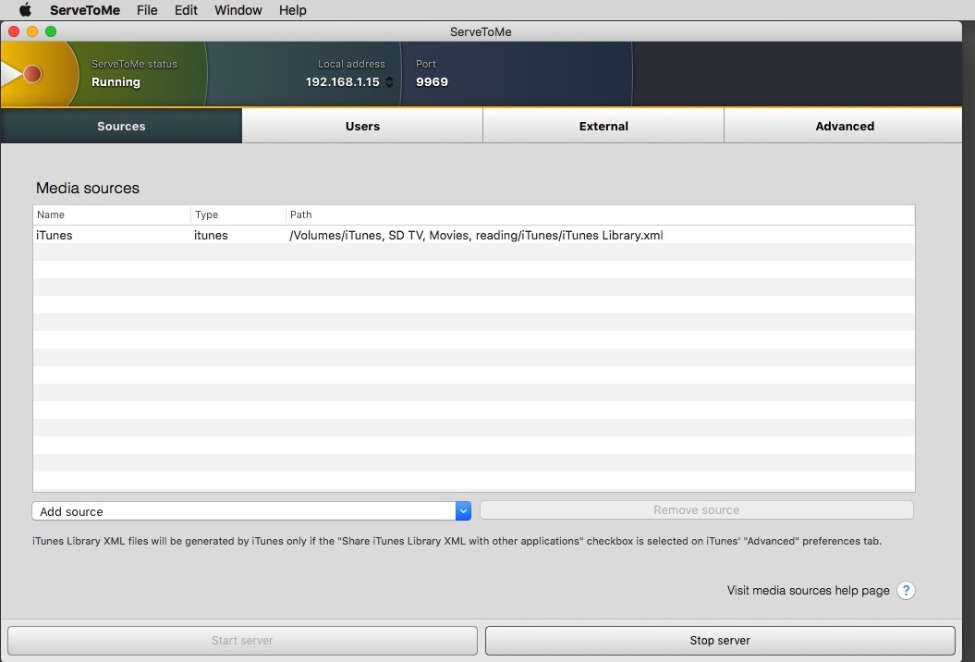
Task: Switch to the External tab
Action: tap(603, 126)
